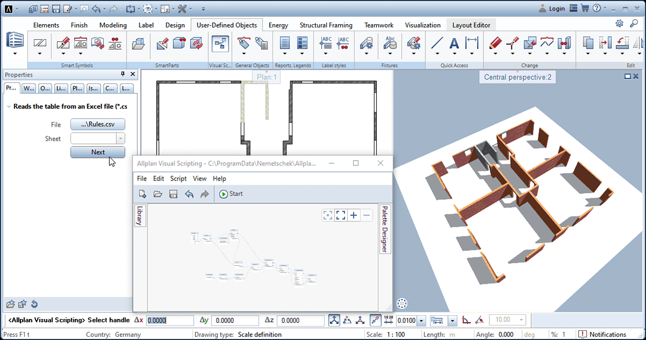Open the snap distance 0.0100 dropdown

421,321
